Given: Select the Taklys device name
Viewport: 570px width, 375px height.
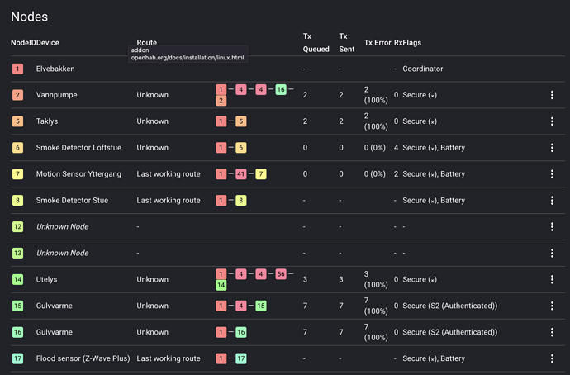Looking at the screenshot, I should click(x=48, y=121).
